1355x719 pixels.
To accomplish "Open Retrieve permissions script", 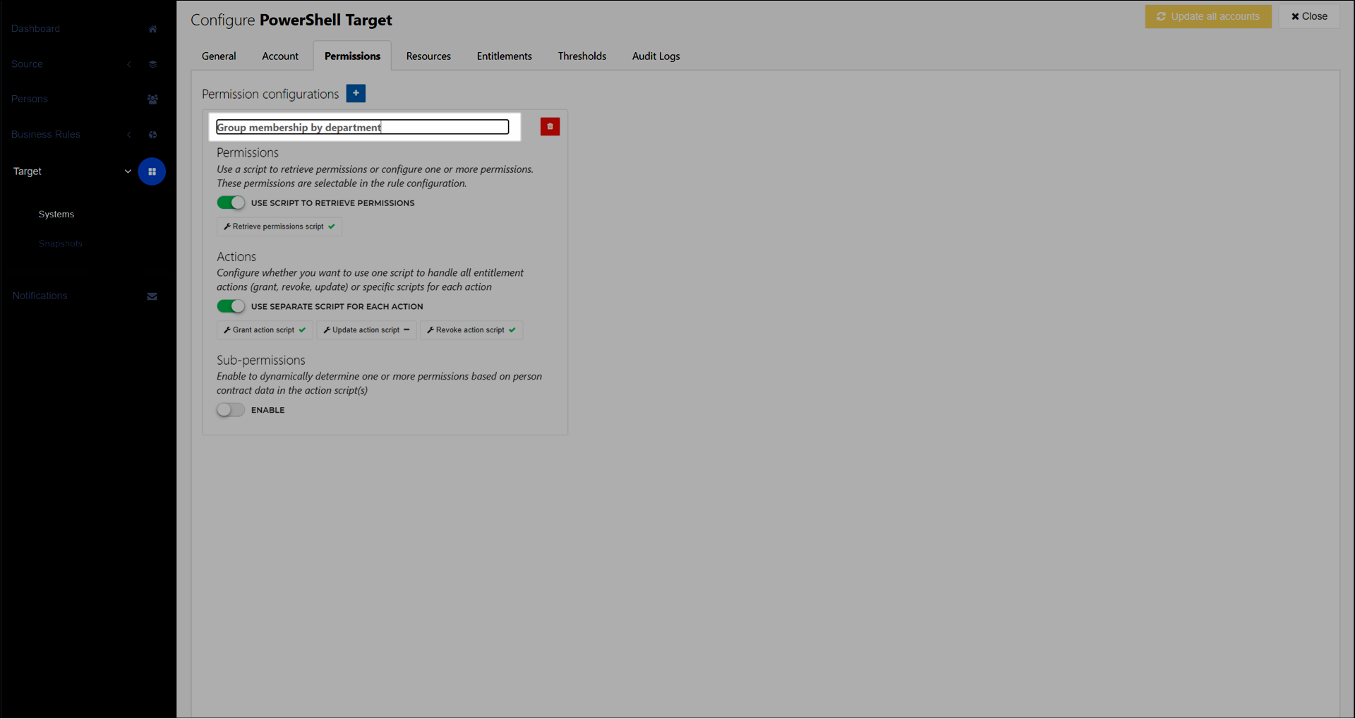I will tap(279, 226).
